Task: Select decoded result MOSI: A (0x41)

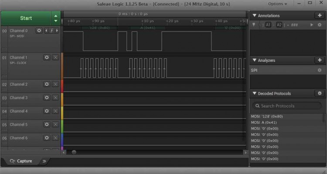Action: tap(264, 122)
